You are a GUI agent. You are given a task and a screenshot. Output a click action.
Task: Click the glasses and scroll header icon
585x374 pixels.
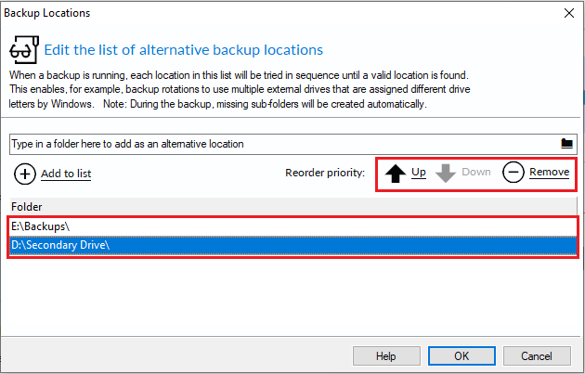pos(24,49)
